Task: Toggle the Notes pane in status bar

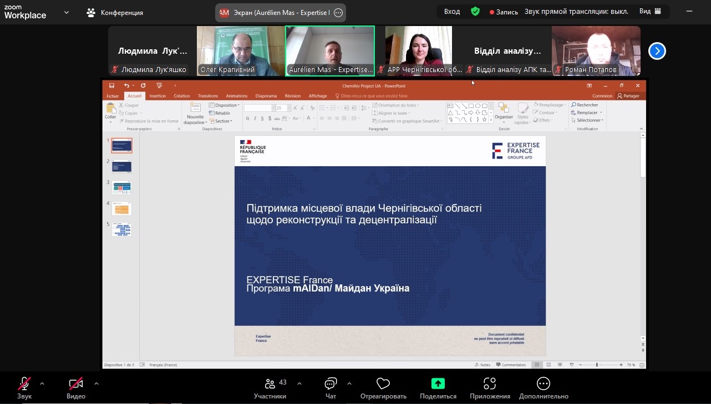Action: point(483,365)
